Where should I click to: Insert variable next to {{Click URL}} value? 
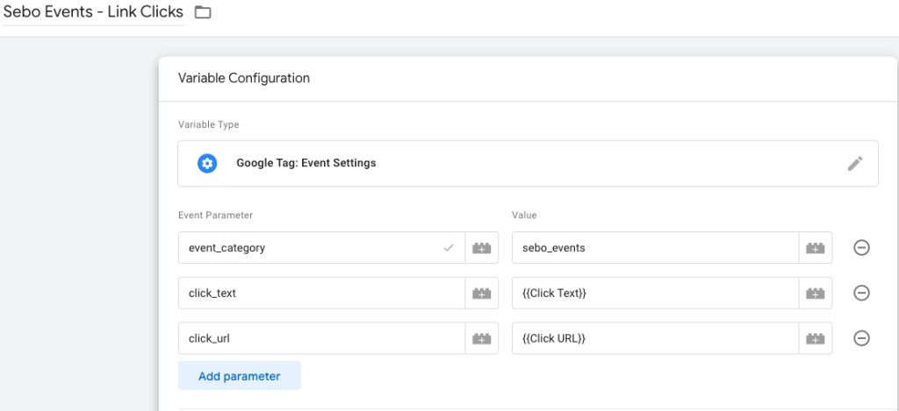(816, 338)
